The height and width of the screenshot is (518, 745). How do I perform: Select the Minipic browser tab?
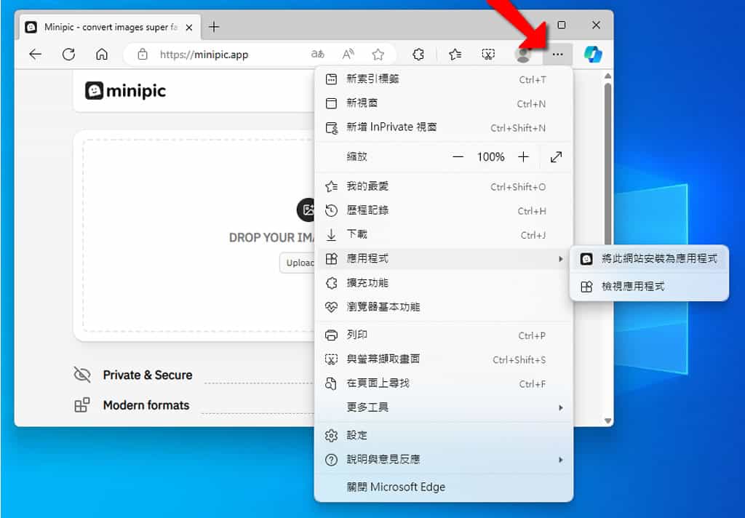[x=110, y=27]
